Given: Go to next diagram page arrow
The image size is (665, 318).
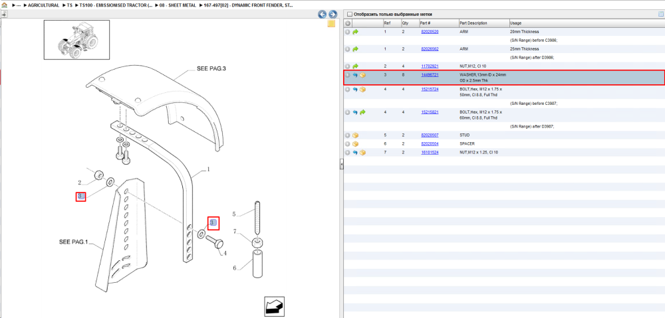Looking at the screenshot, I should (x=333, y=14).
